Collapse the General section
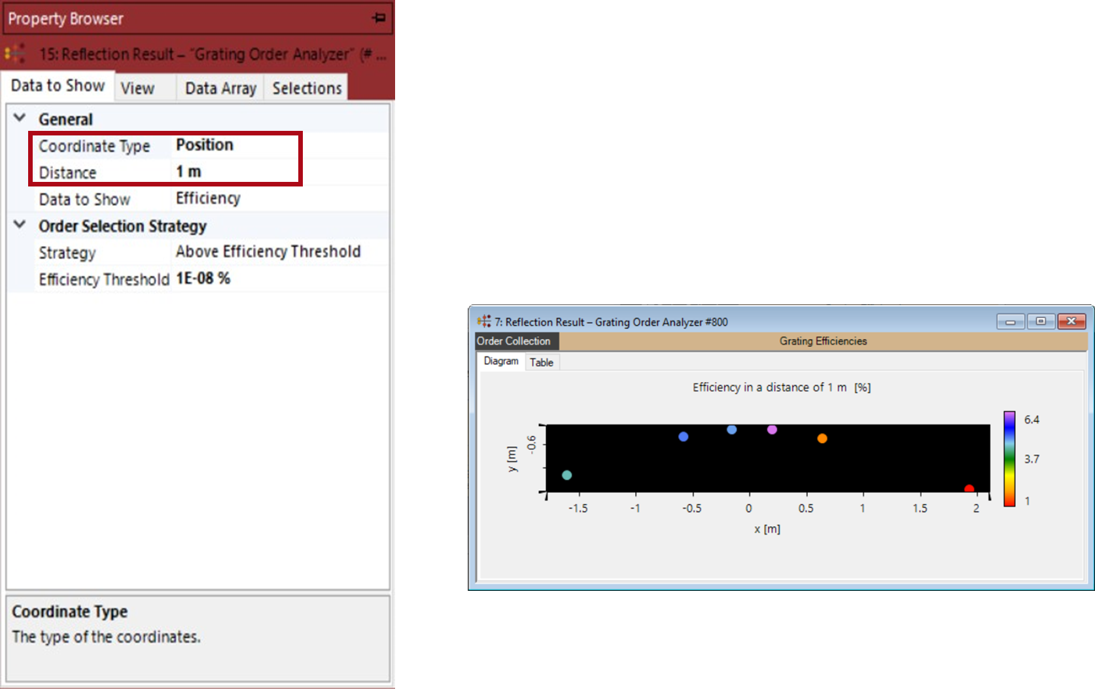Image resolution: width=1095 pixels, height=689 pixels. click(20, 118)
